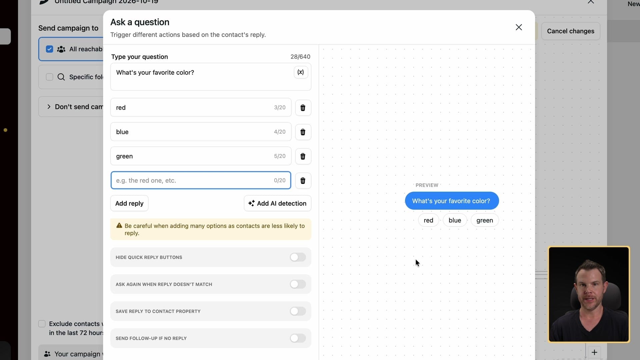Focus the empty reply input field
The height and width of the screenshot is (360, 640).
(201, 180)
